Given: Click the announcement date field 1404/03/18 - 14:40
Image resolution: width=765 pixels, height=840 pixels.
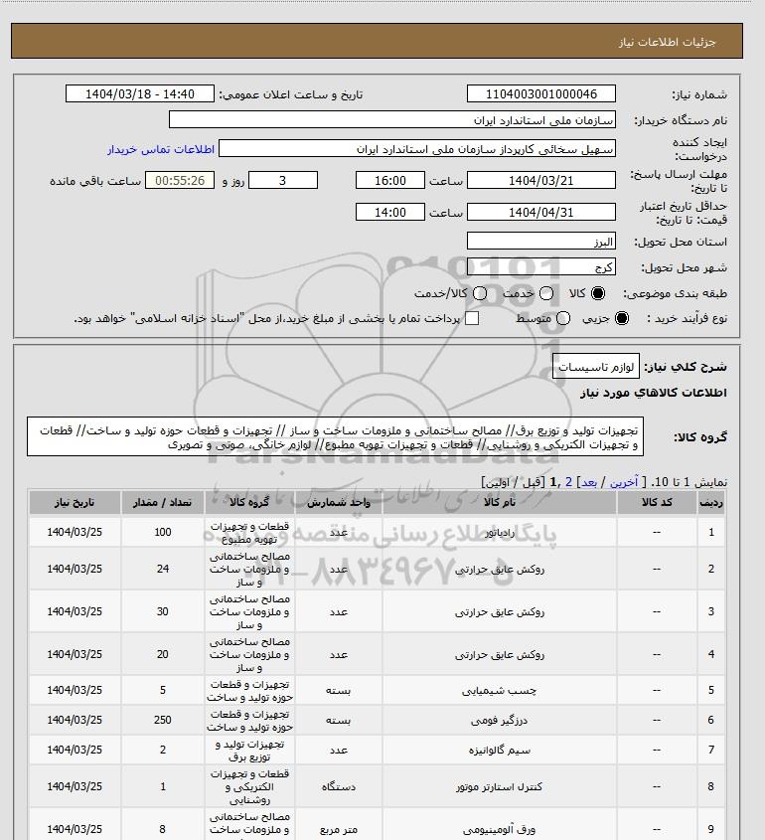Looking at the screenshot, I should point(140,93).
